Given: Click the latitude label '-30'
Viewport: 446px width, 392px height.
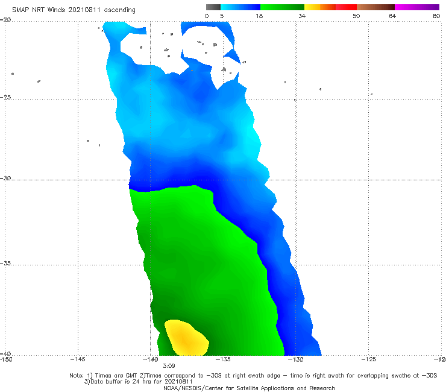Looking at the screenshot, I should 5,178.
